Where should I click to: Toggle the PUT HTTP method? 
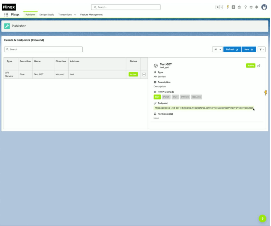click(x=175, y=97)
